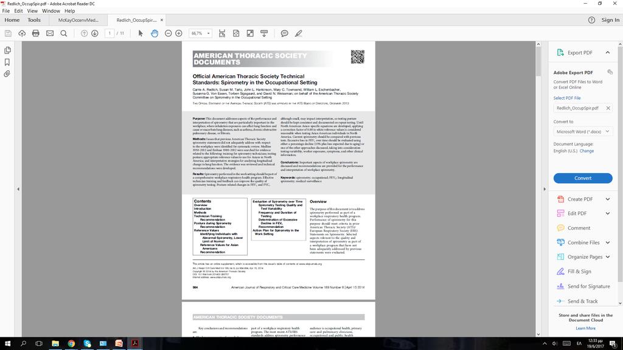This screenshot has height=350, width=623.
Task: Click the Select PDF File link
Action: click(567, 98)
